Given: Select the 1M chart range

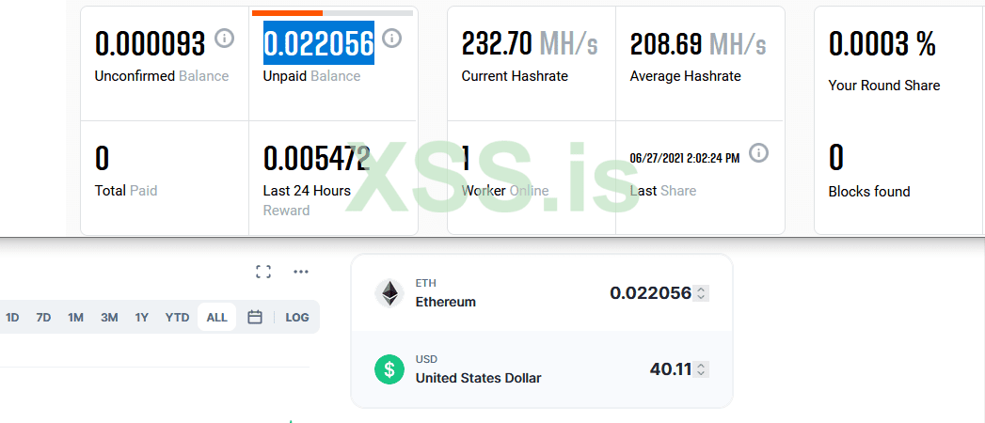Looking at the screenshot, I should 75,318.
